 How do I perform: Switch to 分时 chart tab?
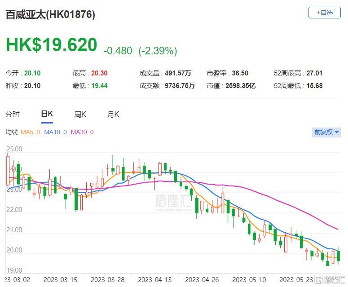click(13, 115)
